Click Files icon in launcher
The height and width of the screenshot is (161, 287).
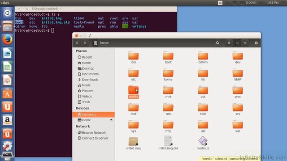click(x=7, y=26)
